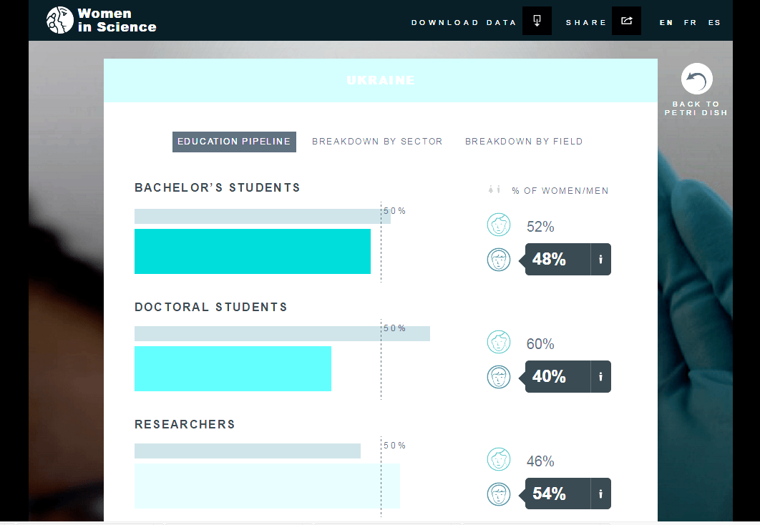
Task: Click the Download Data arrow icon
Action: click(x=537, y=21)
